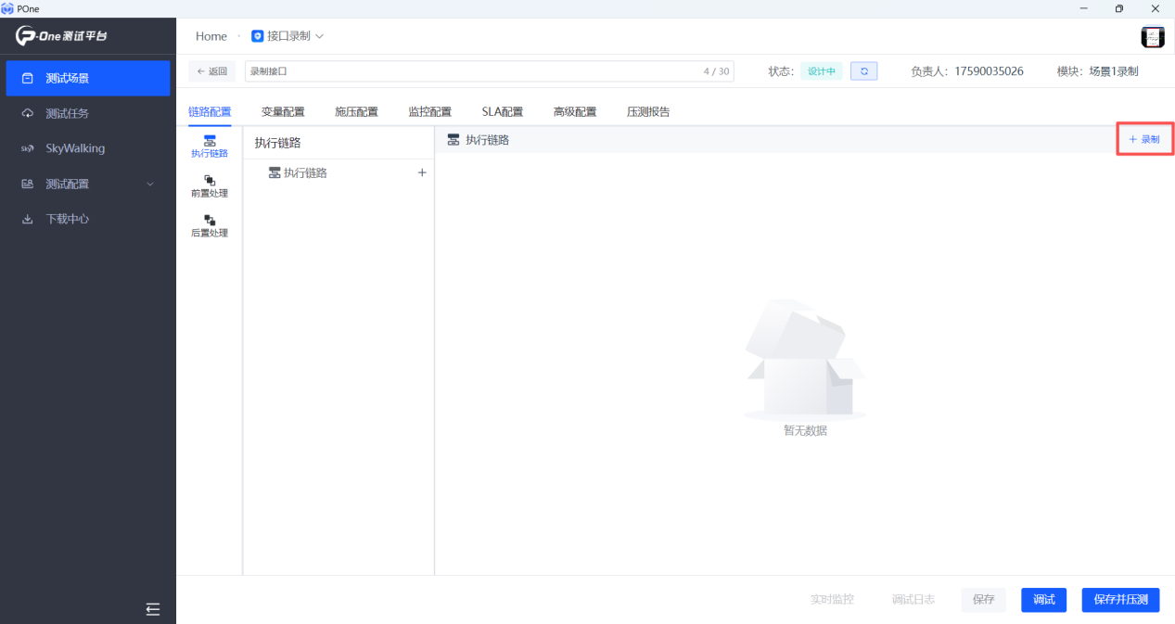The image size is (1175, 624).
Task: Click the scene name input field
Action: 473,71
